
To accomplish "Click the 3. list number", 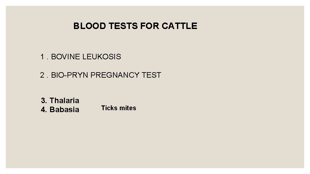I will point(45,101).
